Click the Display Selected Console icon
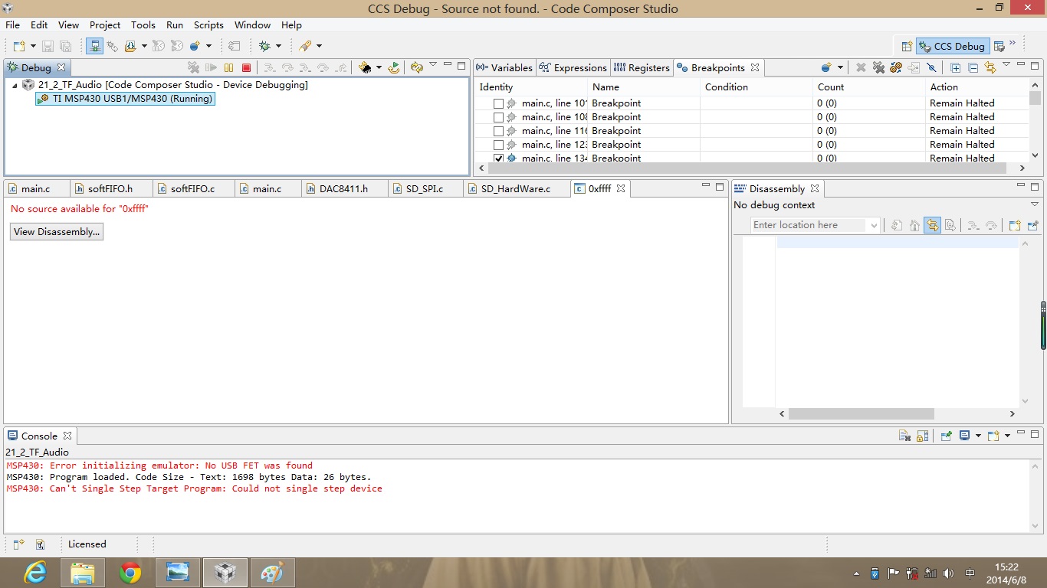The height and width of the screenshot is (588, 1047). tap(965, 436)
